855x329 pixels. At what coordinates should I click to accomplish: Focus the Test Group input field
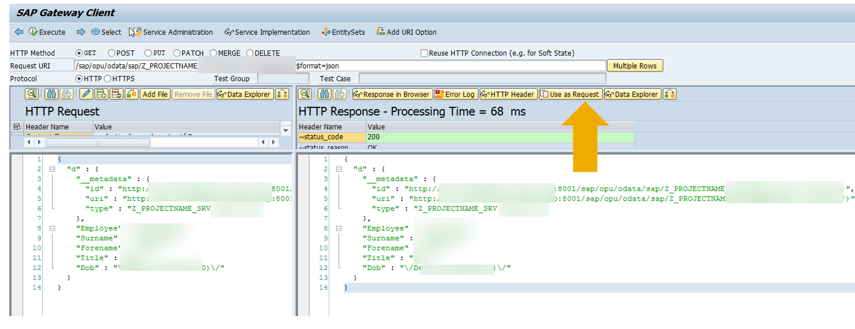click(x=283, y=79)
